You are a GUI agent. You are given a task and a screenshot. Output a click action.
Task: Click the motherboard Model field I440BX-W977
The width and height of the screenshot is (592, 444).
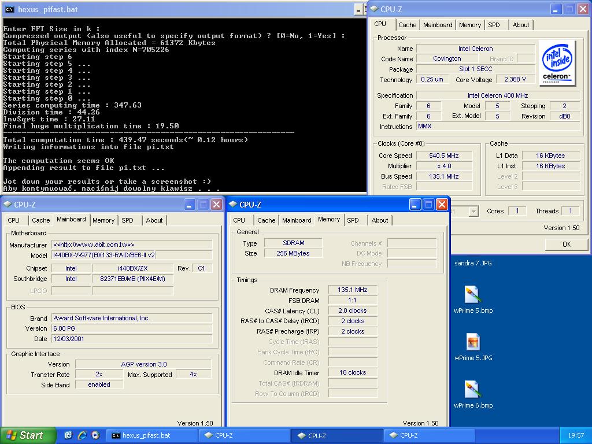point(132,255)
